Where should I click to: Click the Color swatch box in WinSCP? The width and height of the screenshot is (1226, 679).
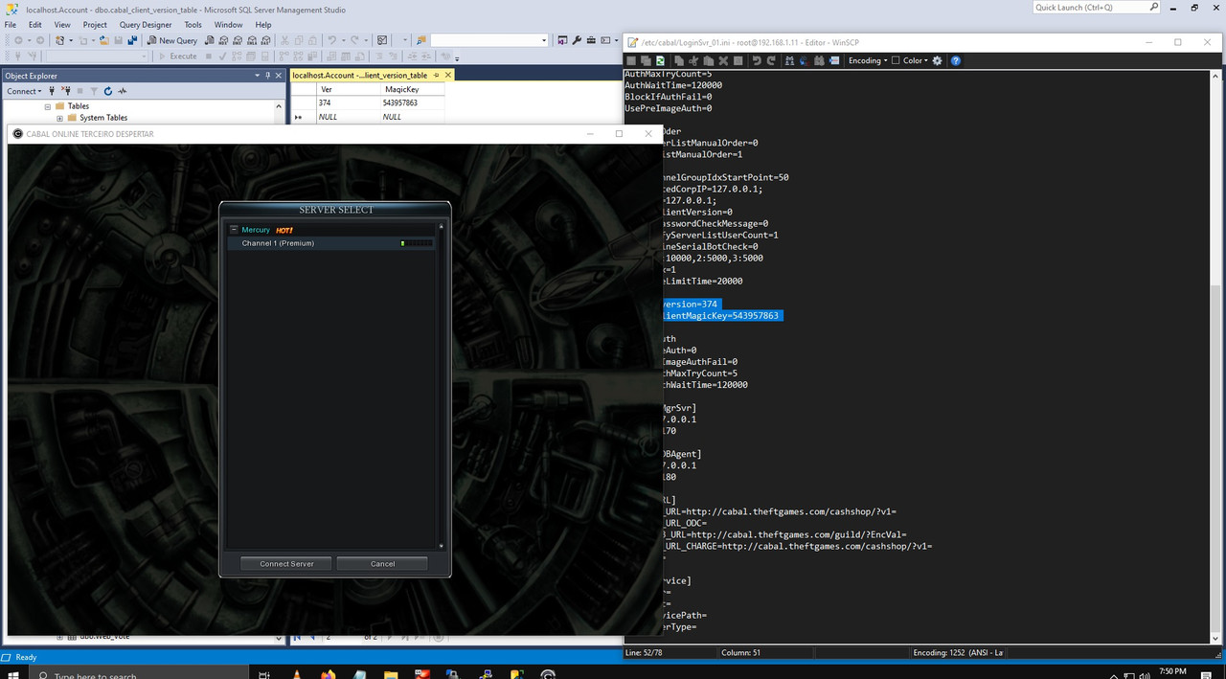click(896, 60)
